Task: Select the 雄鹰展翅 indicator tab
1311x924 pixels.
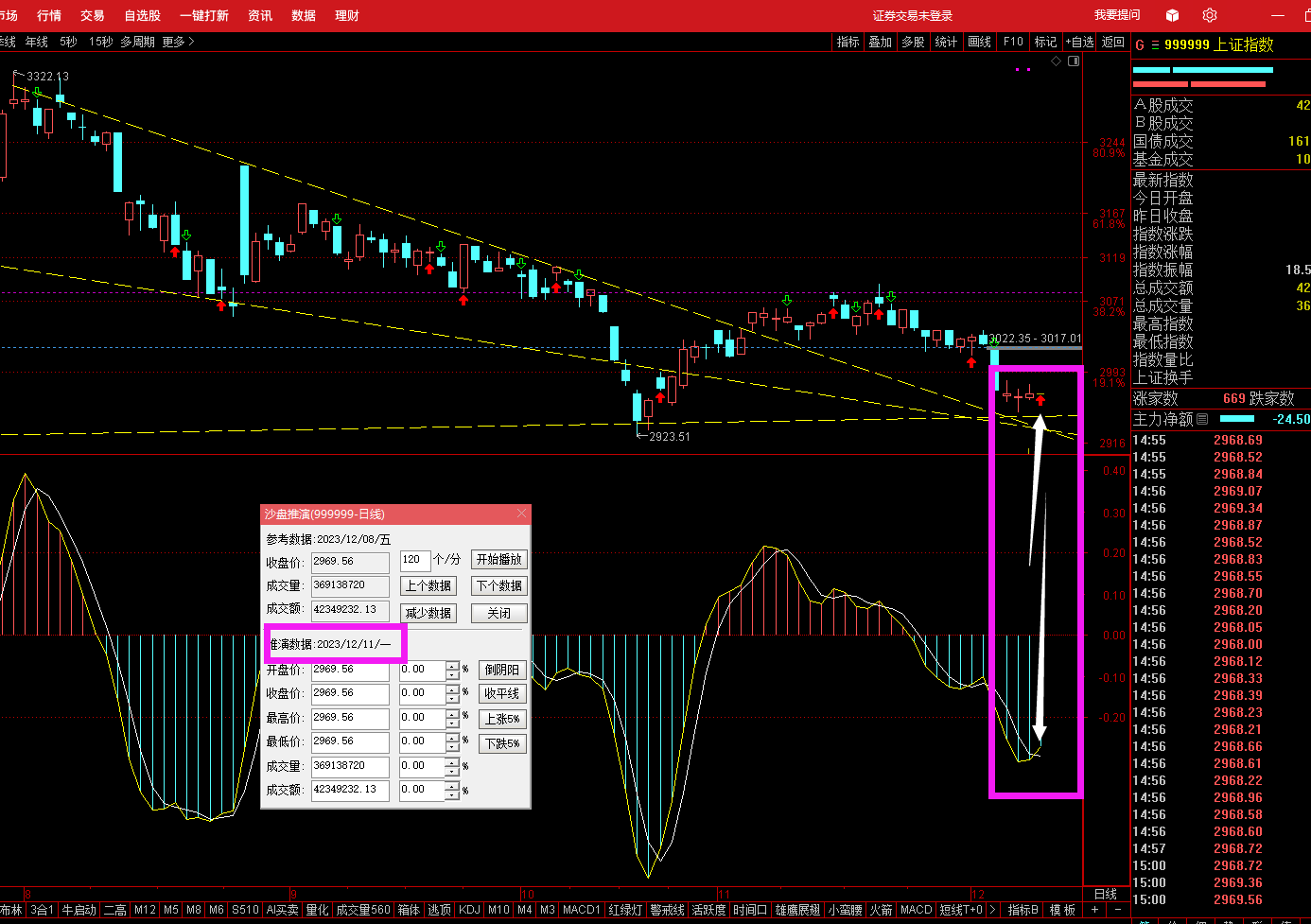Action: [x=797, y=910]
